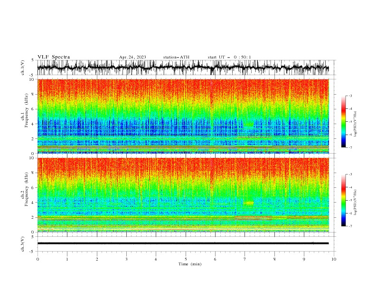Click the "start UT = 0 : 50: 1" text

coord(229,57)
